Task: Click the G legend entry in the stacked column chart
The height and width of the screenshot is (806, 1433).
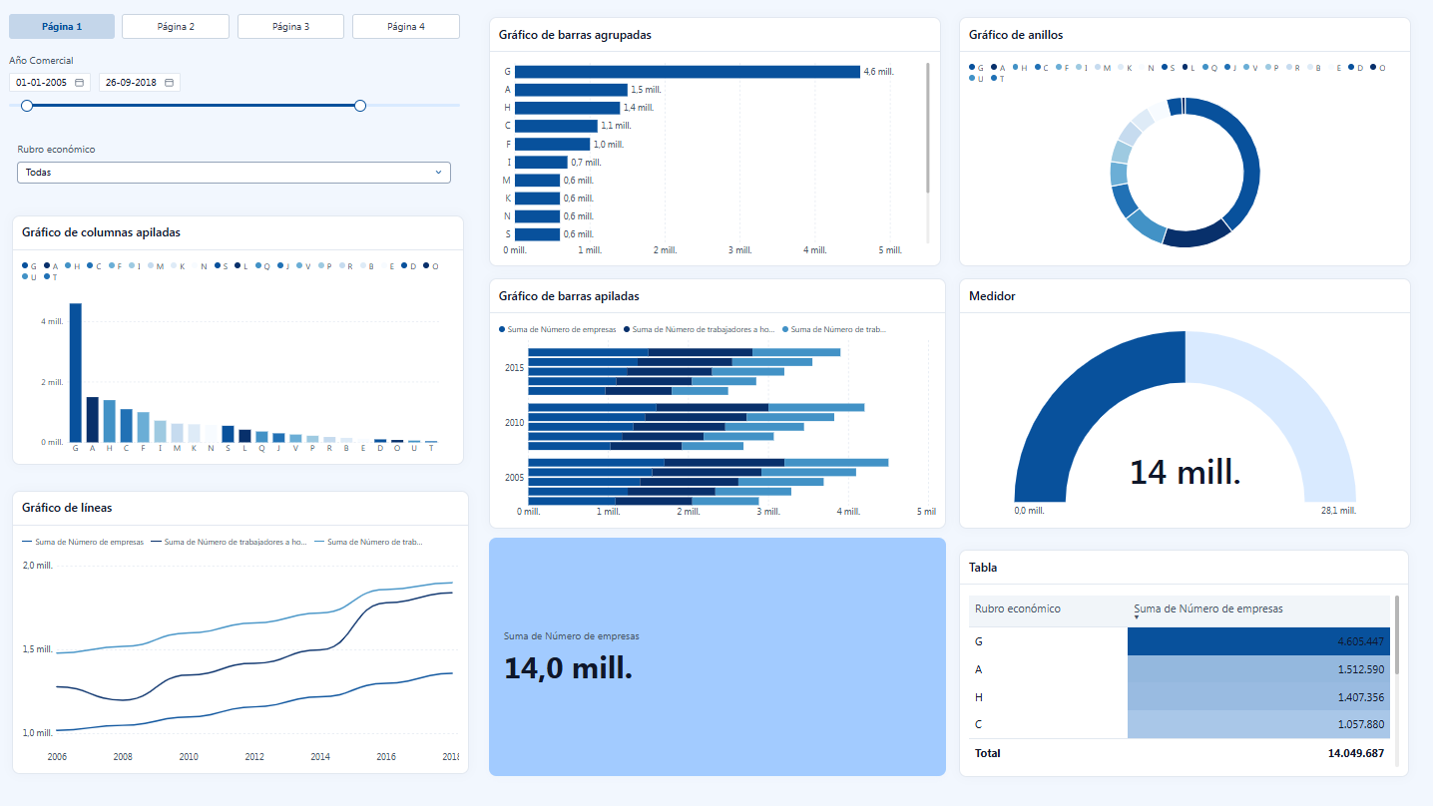Action: click(29, 266)
